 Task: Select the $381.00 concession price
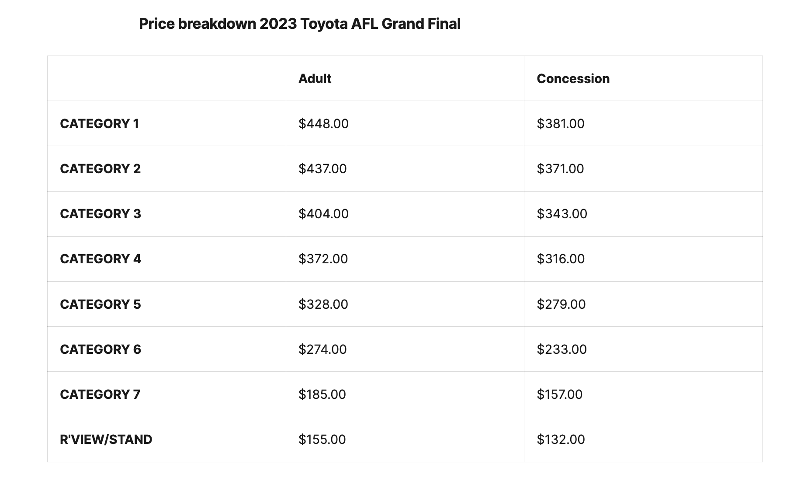(560, 124)
